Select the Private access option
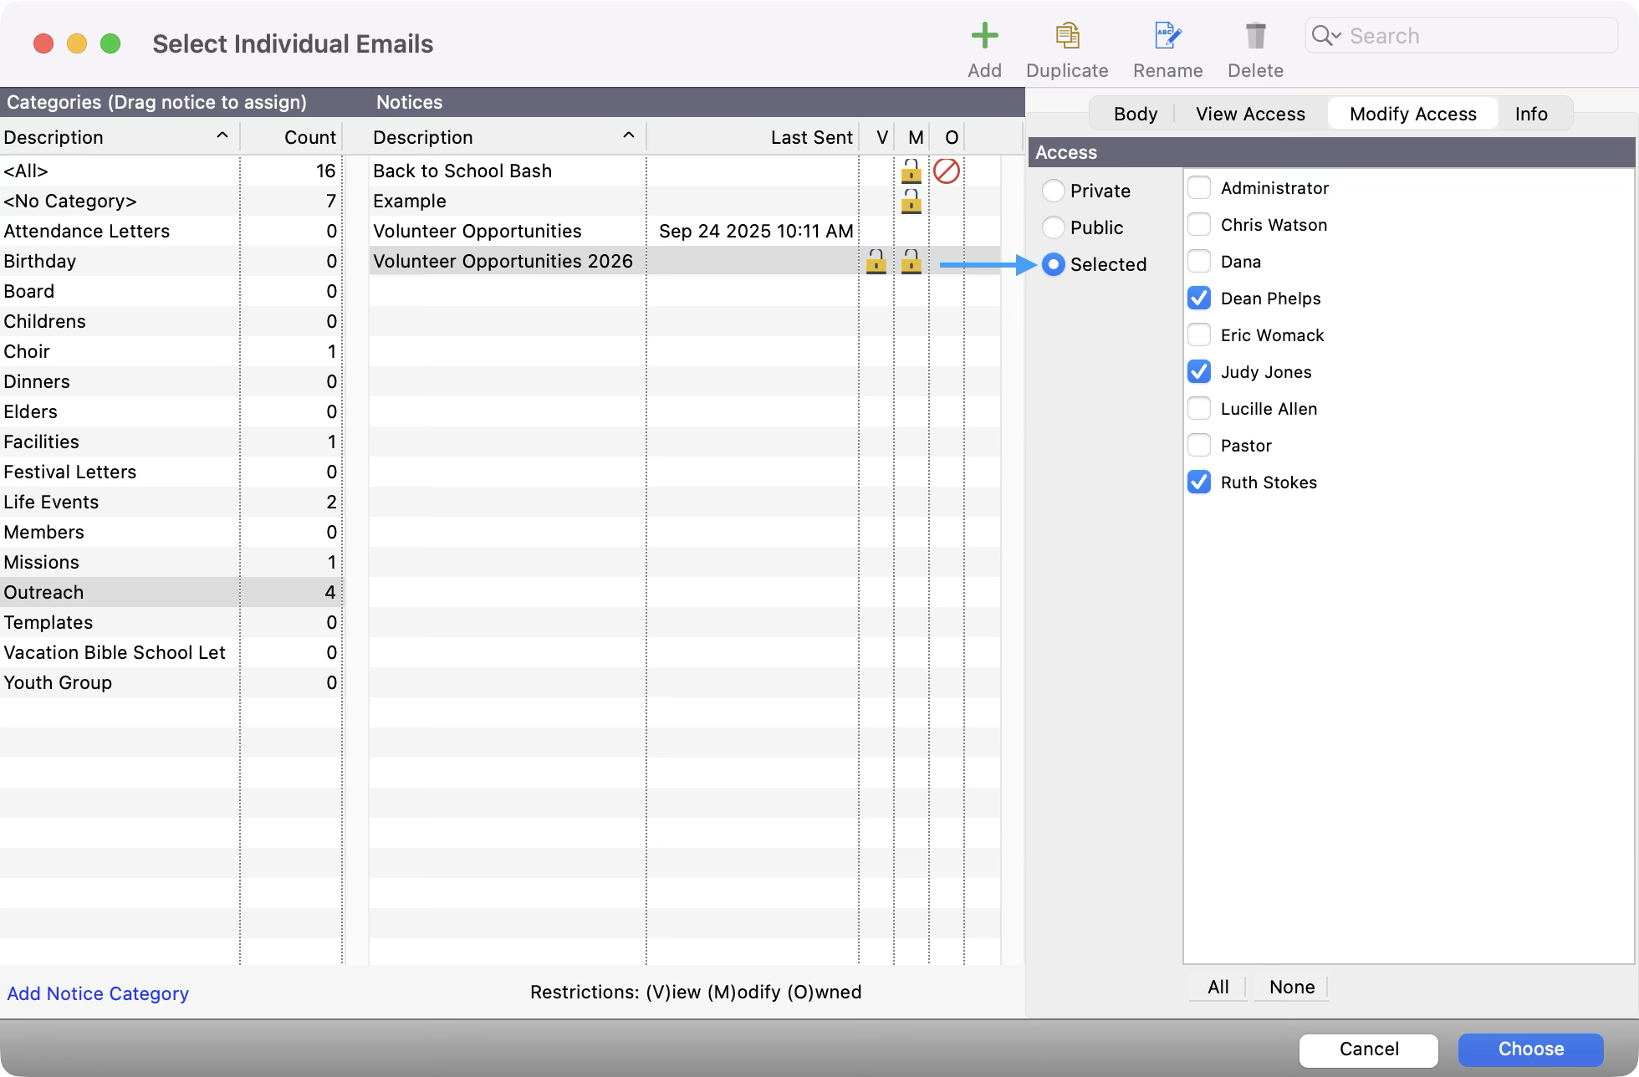 [x=1054, y=191]
